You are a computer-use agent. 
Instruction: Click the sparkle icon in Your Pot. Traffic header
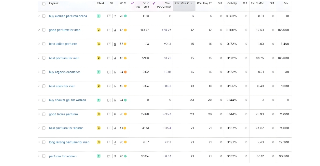pyautogui.click(x=132, y=3)
